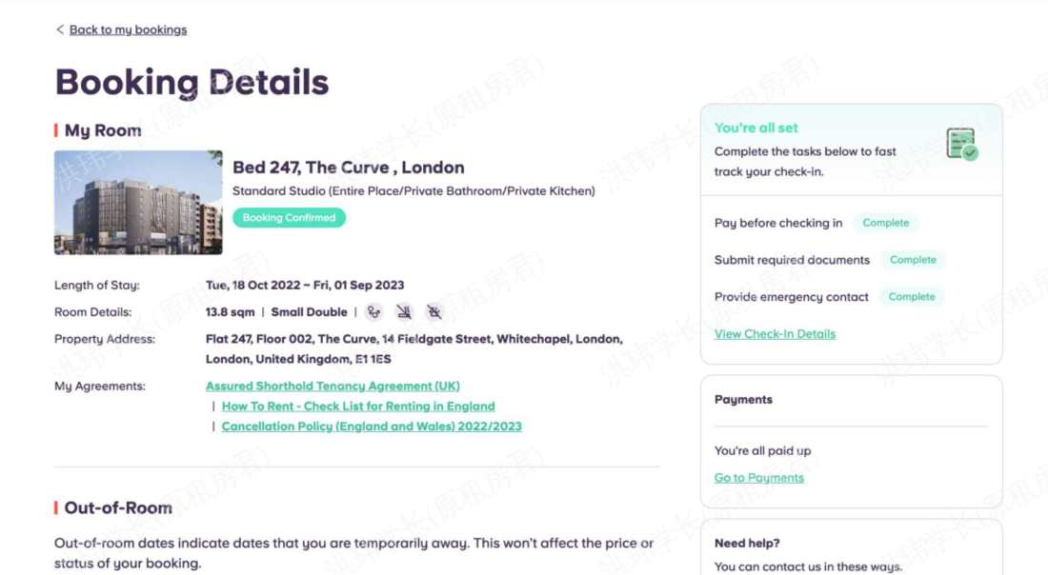Go back to my bookings
Viewport: 1048px width, 575px height.
click(x=128, y=30)
